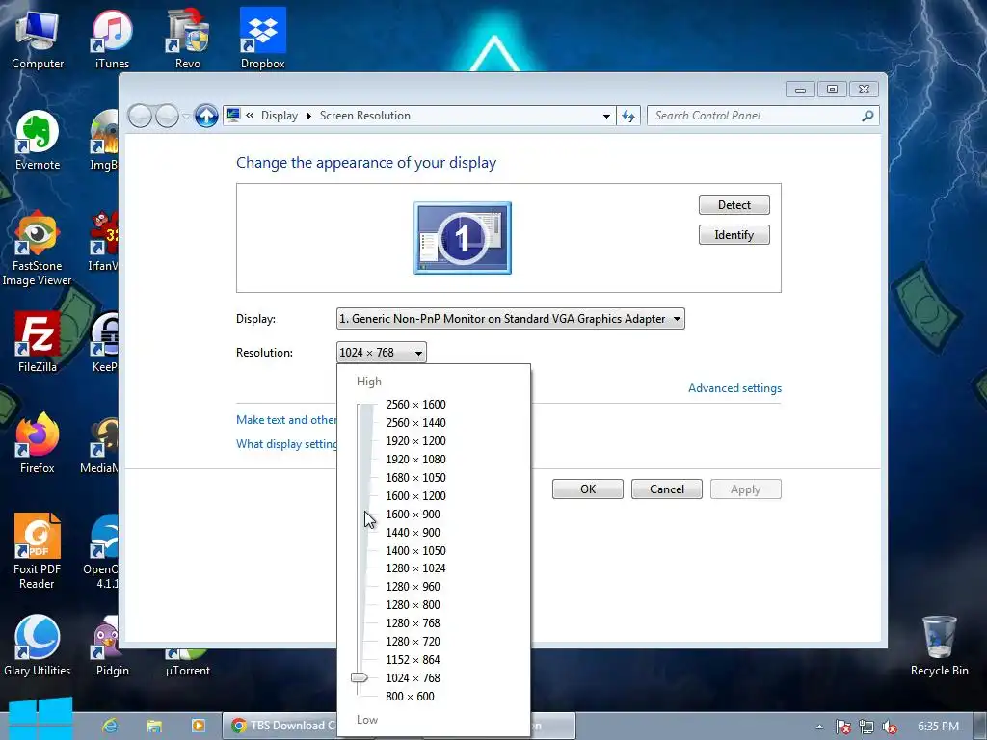Go up one level with the blue arrow
Image resolution: width=987 pixels, height=740 pixels.
[x=206, y=116]
